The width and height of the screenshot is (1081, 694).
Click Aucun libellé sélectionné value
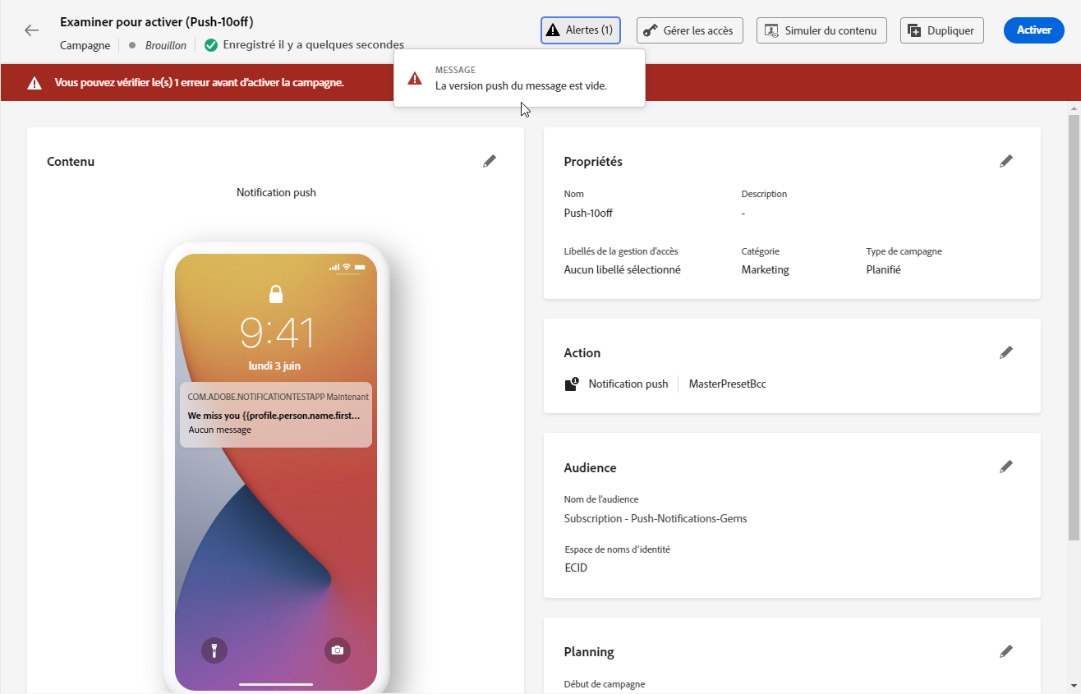pyautogui.click(x=622, y=269)
